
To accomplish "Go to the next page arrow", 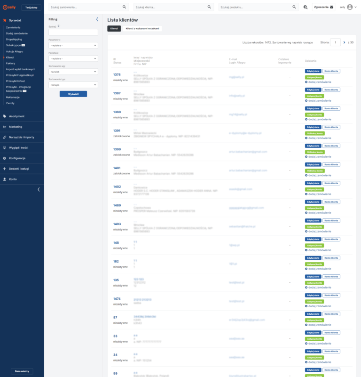I will (x=344, y=42).
